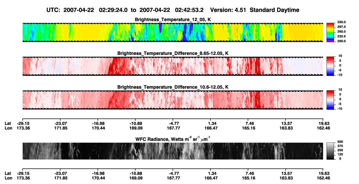Click the 'Lat' row label below the WFC Radiance strip
The height and width of the screenshot is (184, 359).
coord(8,173)
